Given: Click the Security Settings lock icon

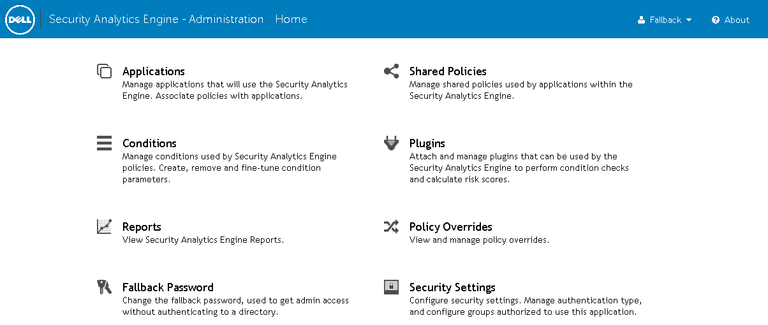Looking at the screenshot, I should click(392, 287).
